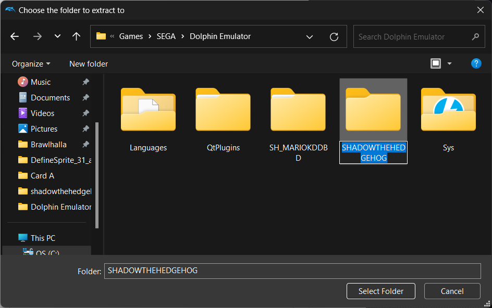Open the address bar history dropdown
The width and height of the screenshot is (492, 308).
point(310,36)
